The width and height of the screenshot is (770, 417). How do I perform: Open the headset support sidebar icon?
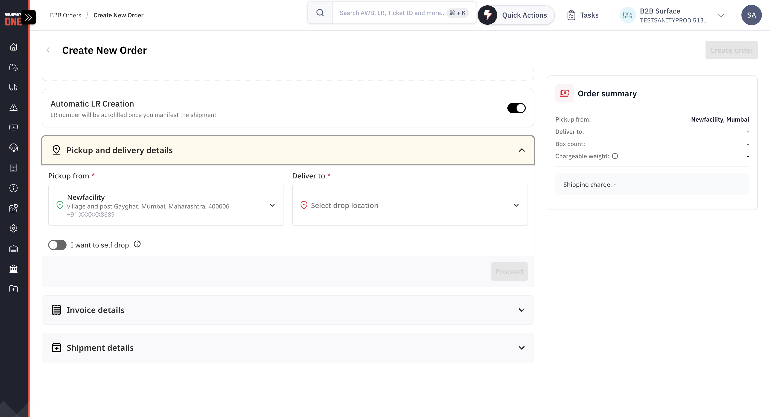(14, 148)
